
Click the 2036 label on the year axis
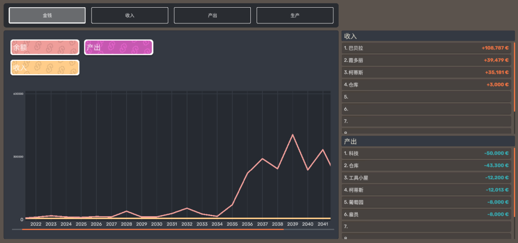(247, 224)
